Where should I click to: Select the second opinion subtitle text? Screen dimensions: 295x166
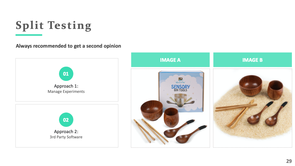[x=68, y=46]
